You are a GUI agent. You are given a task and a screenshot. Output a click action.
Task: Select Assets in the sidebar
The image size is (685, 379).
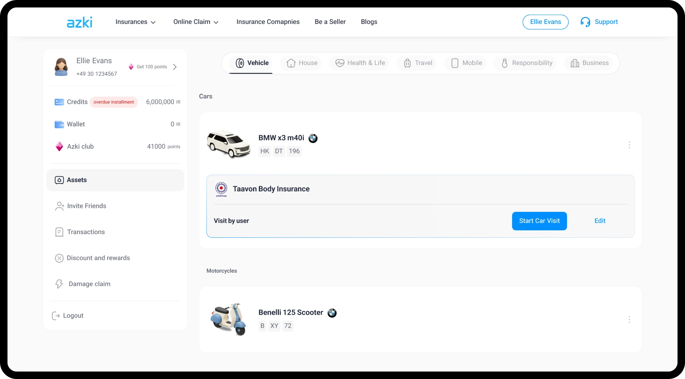[115, 180]
